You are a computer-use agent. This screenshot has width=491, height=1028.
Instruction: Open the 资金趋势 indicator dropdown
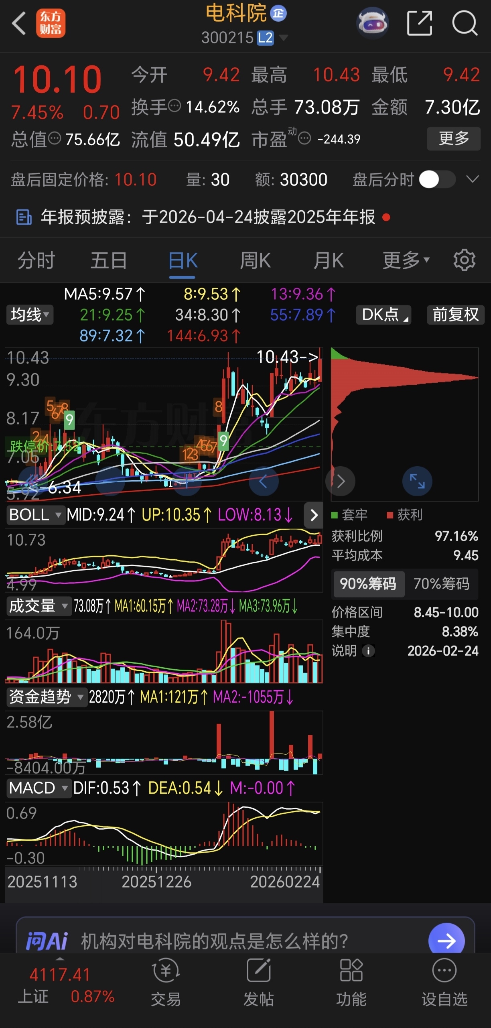point(47,697)
